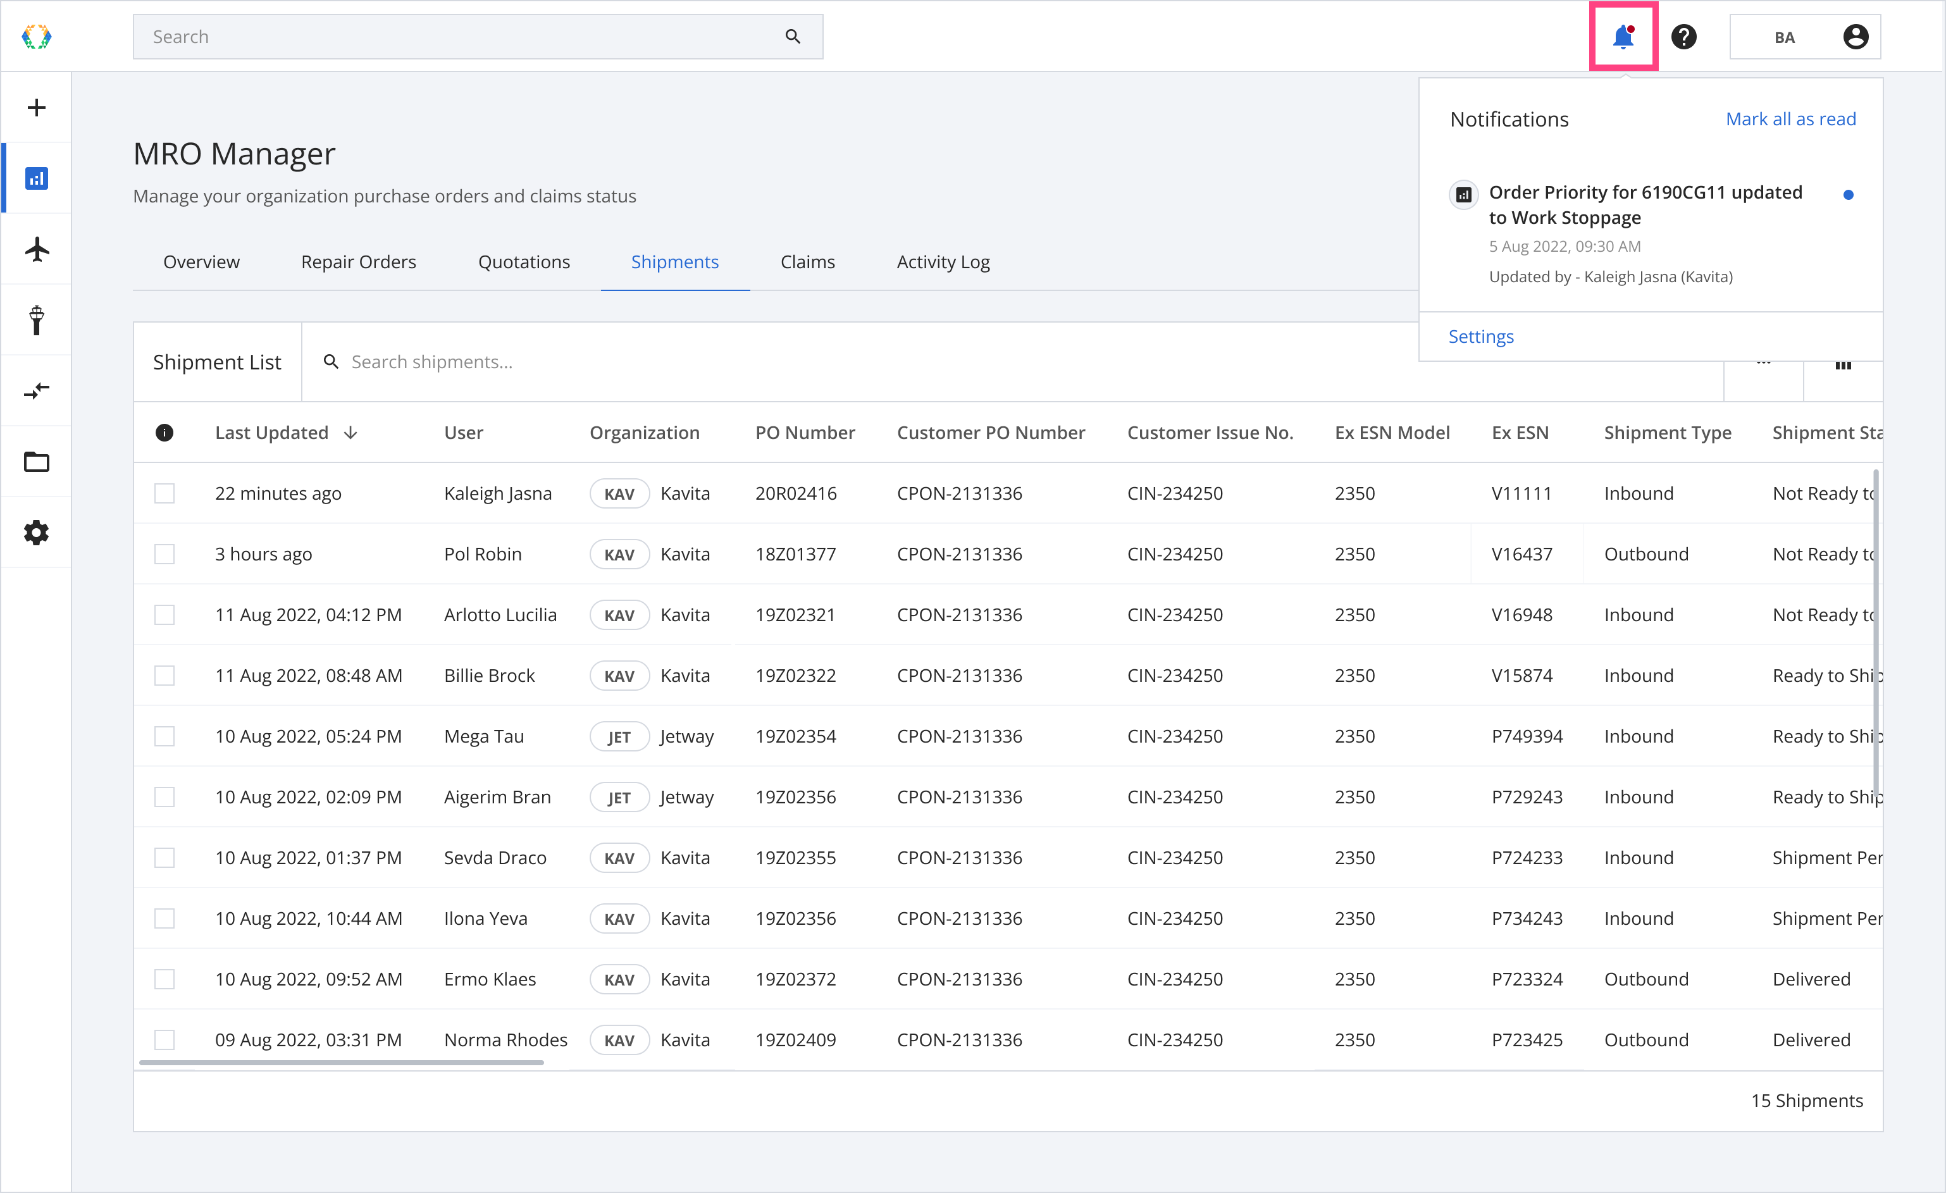
Task: Switch to the Repair Orders tab
Action: click(359, 262)
